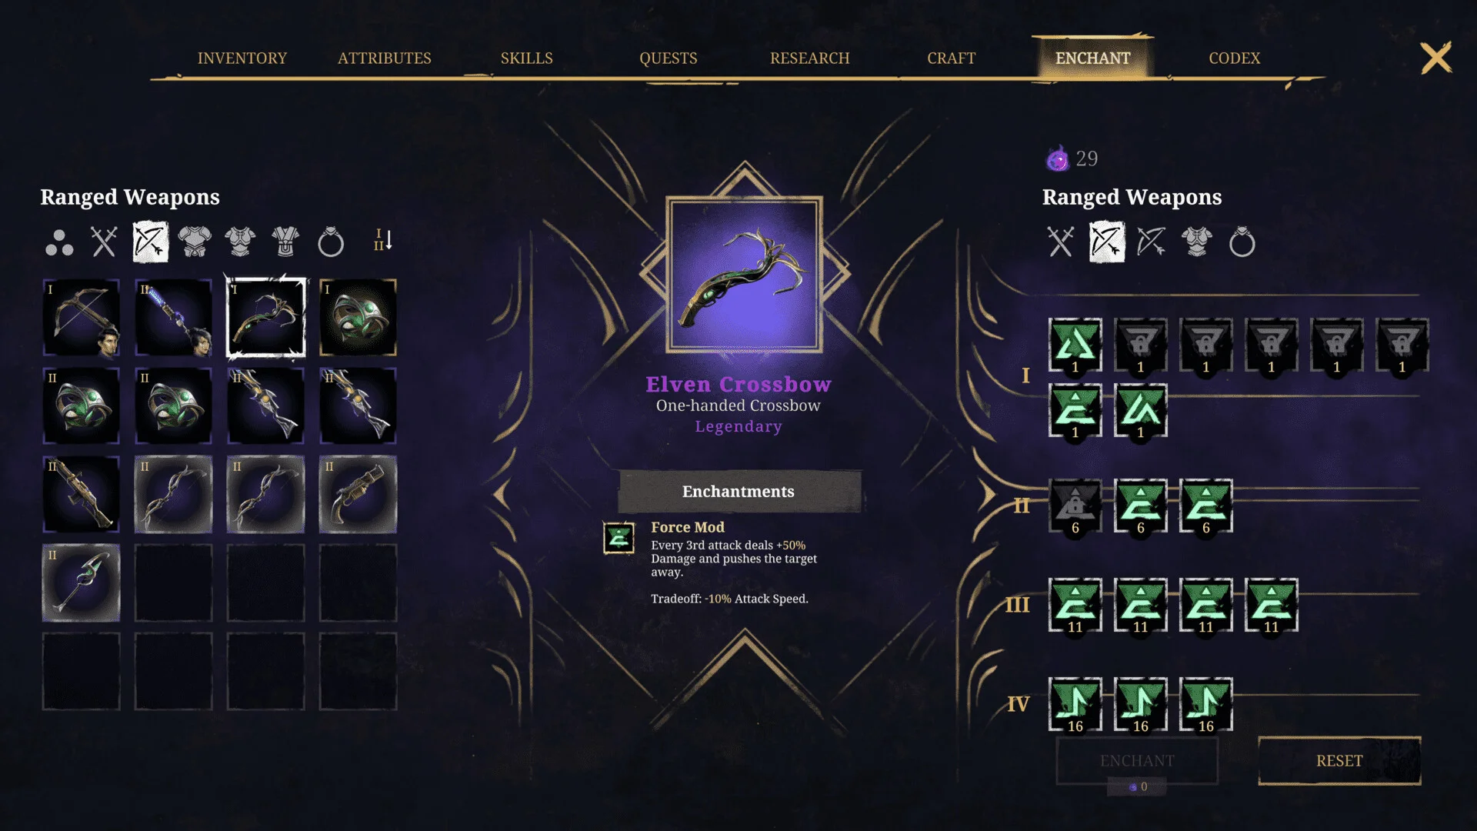
Task: Select the tier I crossbow with character portrait
Action: point(82,318)
